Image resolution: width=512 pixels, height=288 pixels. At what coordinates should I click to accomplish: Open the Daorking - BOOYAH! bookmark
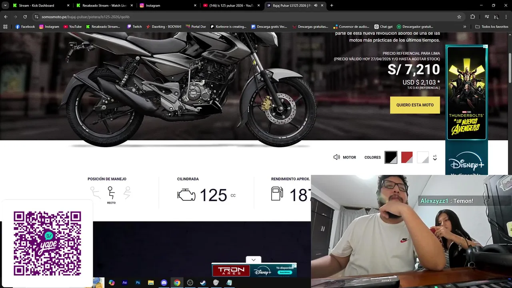pyautogui.click(x=164, y=26)
